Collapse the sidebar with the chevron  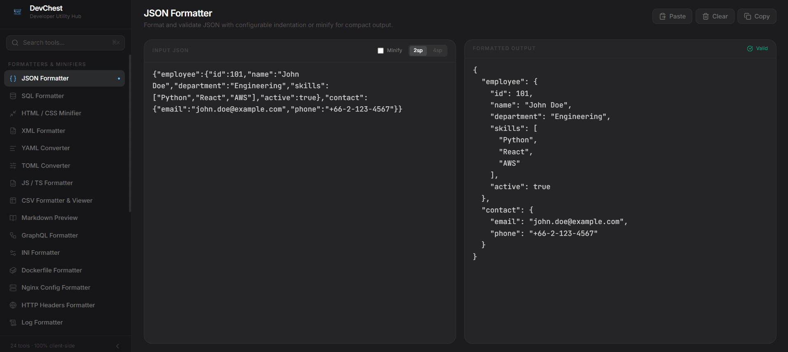pyautogui.click(x=118, y=346)
